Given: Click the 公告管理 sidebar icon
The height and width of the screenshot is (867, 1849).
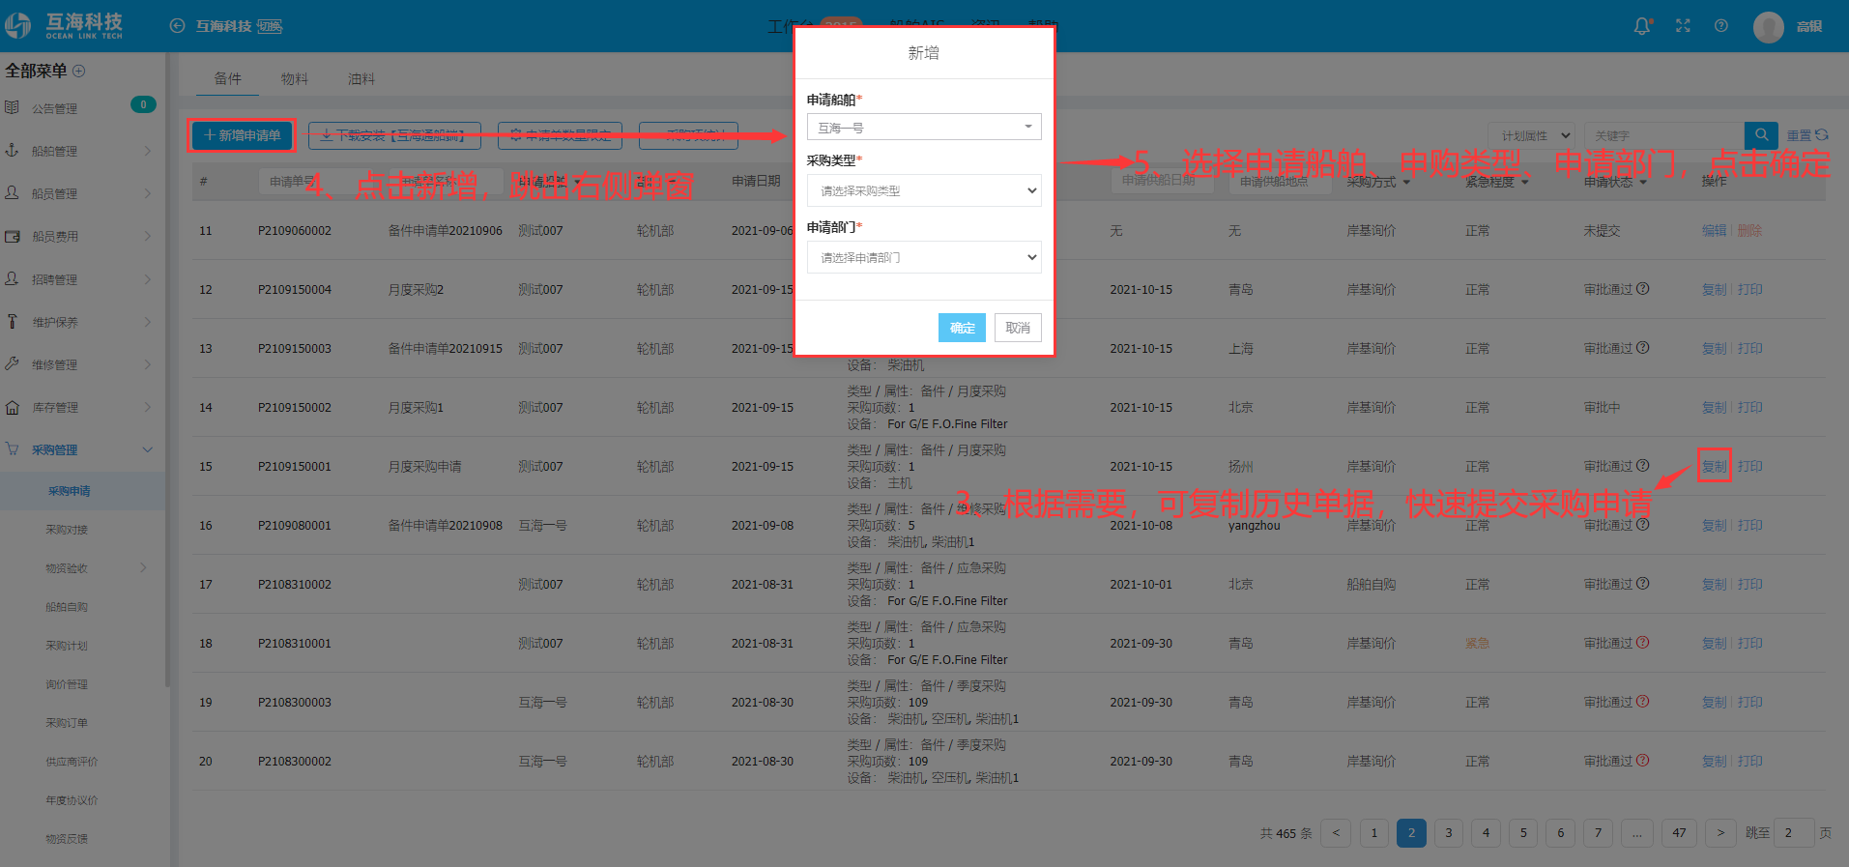Looking at the screenshot, I should click(12, 107).
